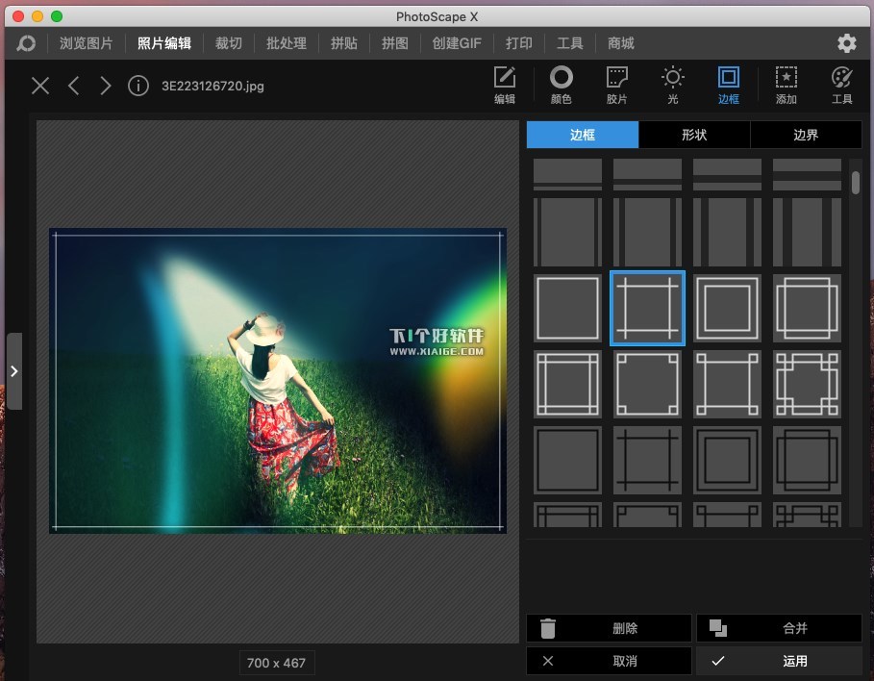Go to the next image arrow
The height and width of the screenshot is (681, 874).
click(106, 86)
